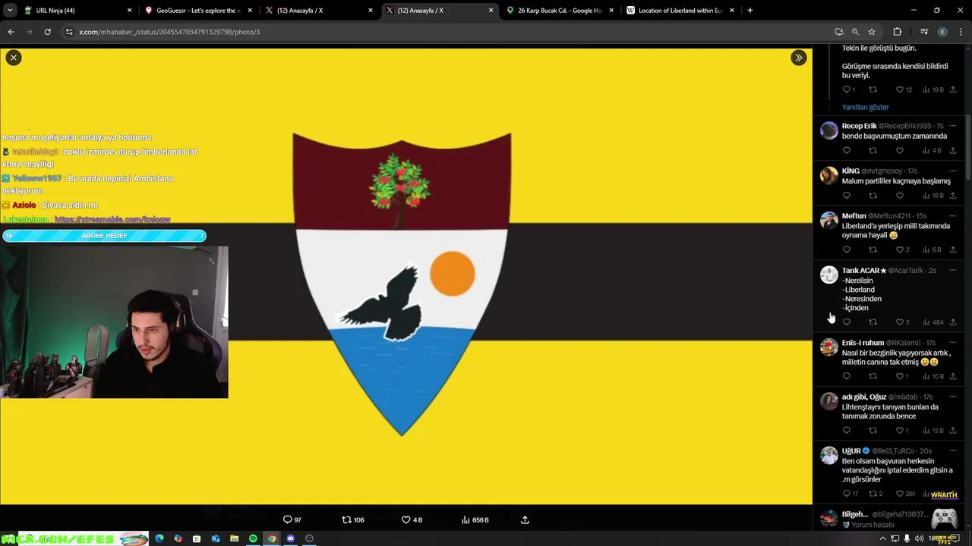Open Recep Erik's profile name
972x546 pixels.
859,126
